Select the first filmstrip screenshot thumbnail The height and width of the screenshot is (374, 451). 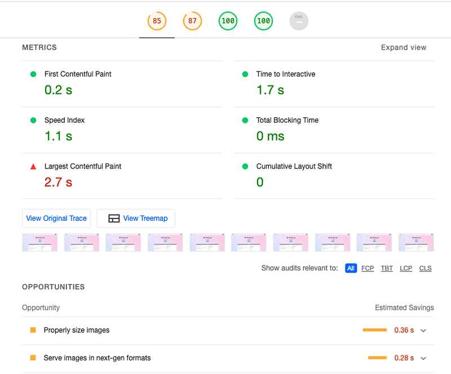pos(39,242)
